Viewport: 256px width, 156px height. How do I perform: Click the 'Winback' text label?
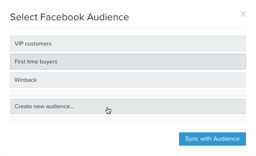(x=26, y=80)
